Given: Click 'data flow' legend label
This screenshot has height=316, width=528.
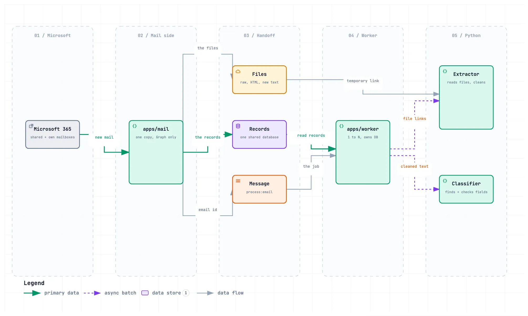Looking at the screenshot, I should point(231,293).
